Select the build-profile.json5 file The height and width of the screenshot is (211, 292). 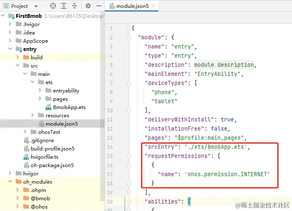coord(53,148)
